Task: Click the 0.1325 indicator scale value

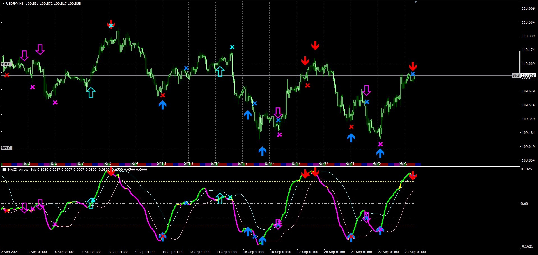Action: point(526,169)
